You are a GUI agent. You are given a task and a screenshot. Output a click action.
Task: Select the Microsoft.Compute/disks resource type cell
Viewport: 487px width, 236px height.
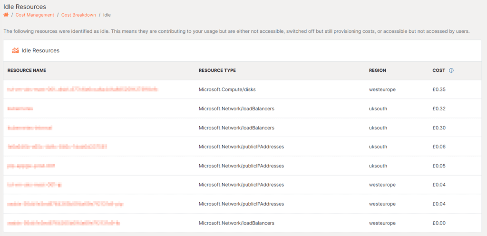click(228, 89)
